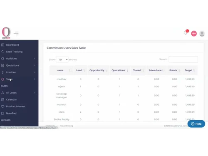
Task: Open the show entries count dropdown
Action: pyautogui.click(x=62, y=59)
